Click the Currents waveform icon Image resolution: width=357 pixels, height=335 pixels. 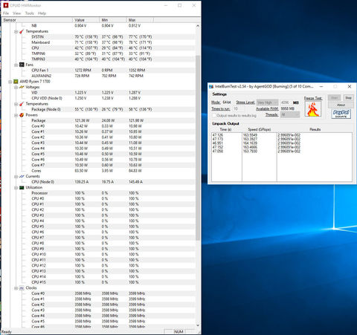(22, 176)
